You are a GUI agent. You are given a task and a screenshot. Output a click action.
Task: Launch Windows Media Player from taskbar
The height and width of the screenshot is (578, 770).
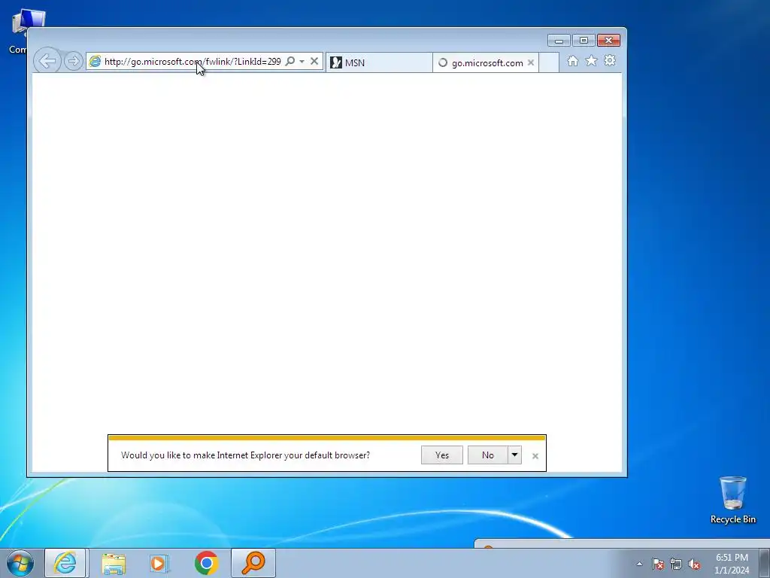(x=159, y=563)
